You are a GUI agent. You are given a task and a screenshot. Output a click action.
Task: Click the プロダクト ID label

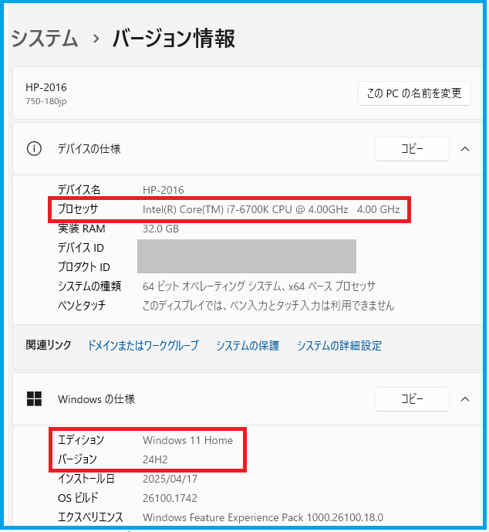[84, 267]
